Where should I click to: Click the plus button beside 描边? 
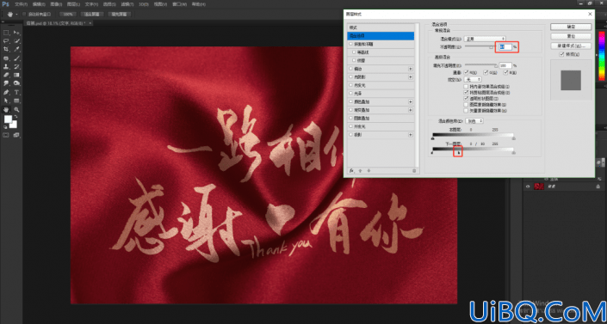411,69
